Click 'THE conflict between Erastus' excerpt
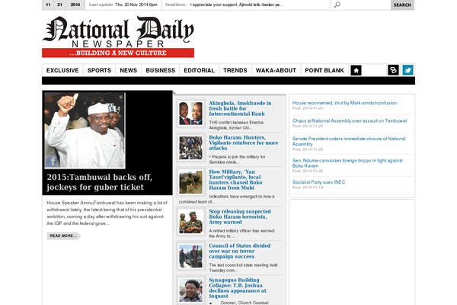 coord(236,125)
